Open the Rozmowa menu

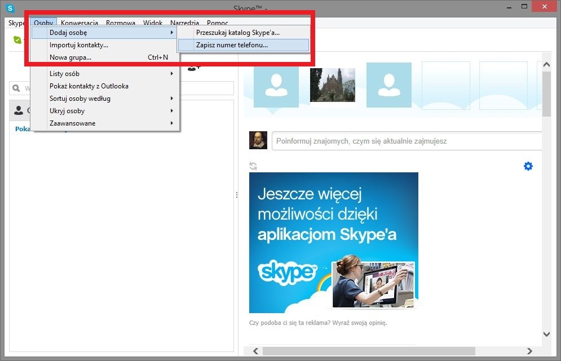(121, 23)
